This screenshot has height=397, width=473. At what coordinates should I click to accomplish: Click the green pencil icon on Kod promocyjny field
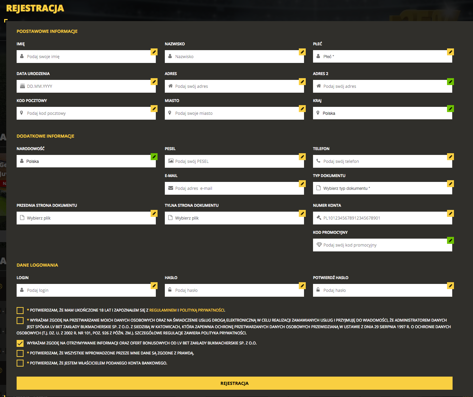click(450, 240)
